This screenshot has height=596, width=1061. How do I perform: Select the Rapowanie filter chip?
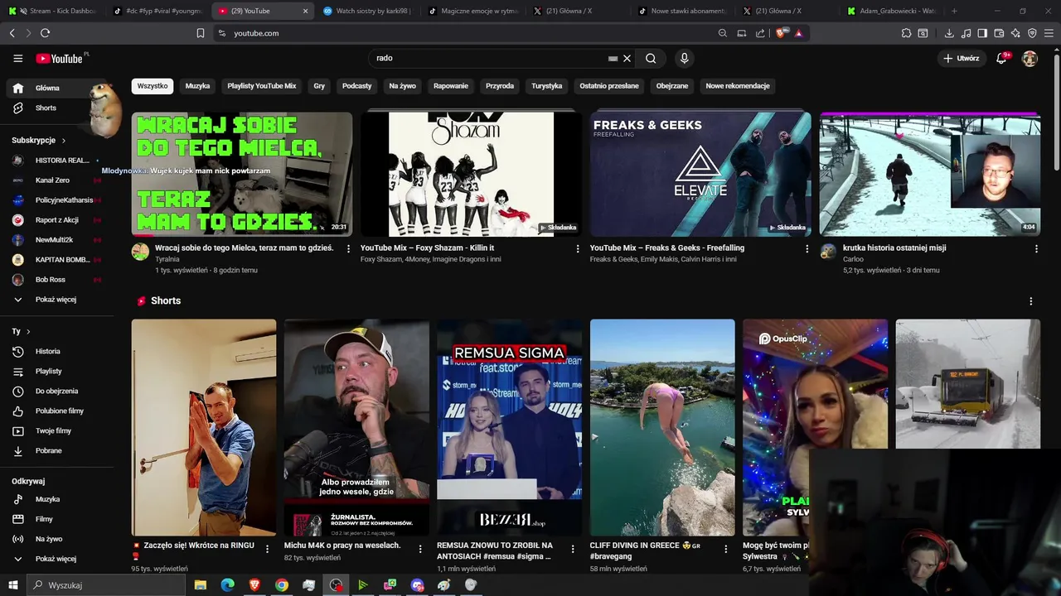[x=451, y=86]
